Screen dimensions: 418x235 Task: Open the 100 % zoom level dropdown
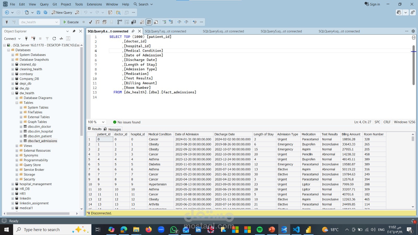(103, 122)
